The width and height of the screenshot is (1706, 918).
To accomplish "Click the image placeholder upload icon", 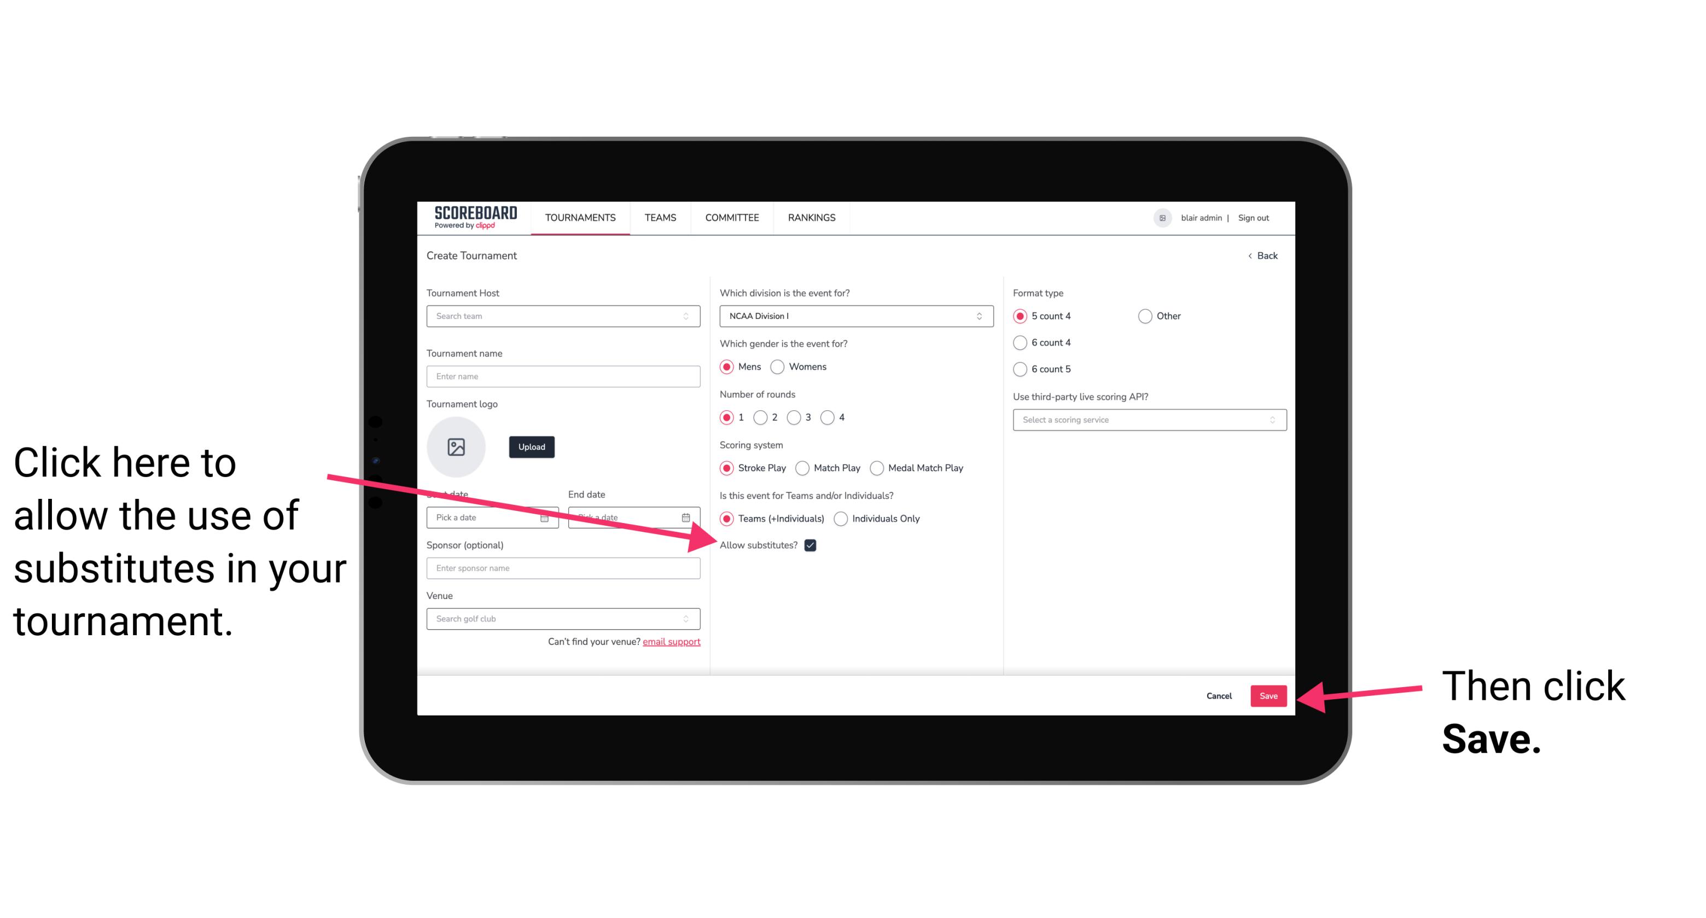I will click(x=456, y=445).
